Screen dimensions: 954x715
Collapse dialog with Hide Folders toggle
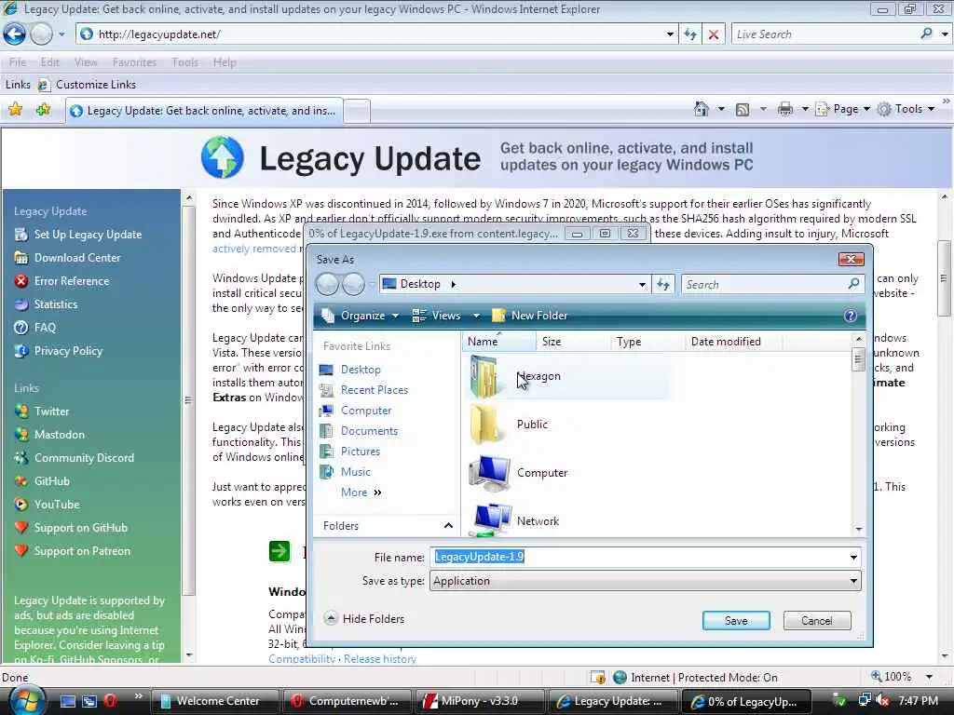364,619
